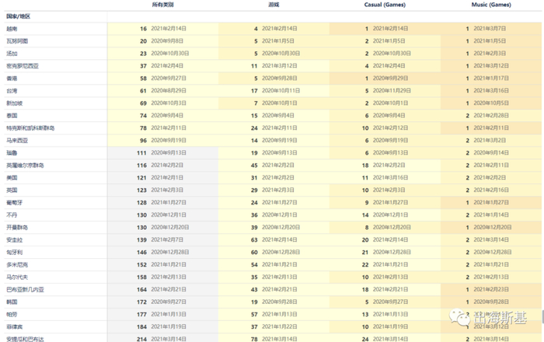Image resolution: width=544 pixels, height=342 pixels.
Task: Click rank 20 in 所有类别 column
Action: coord(143,41)
